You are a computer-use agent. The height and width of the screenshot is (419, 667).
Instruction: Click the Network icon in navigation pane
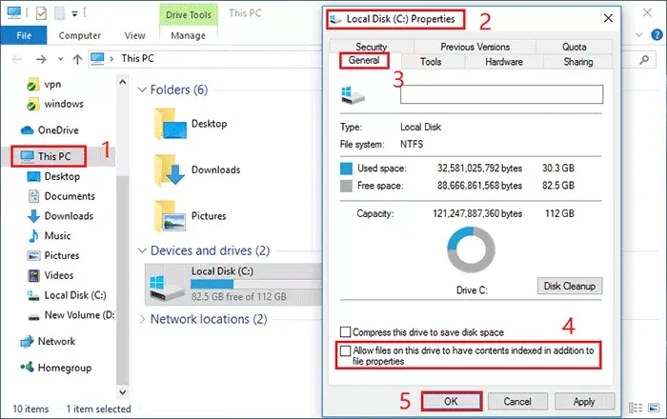tap(28, 341)
